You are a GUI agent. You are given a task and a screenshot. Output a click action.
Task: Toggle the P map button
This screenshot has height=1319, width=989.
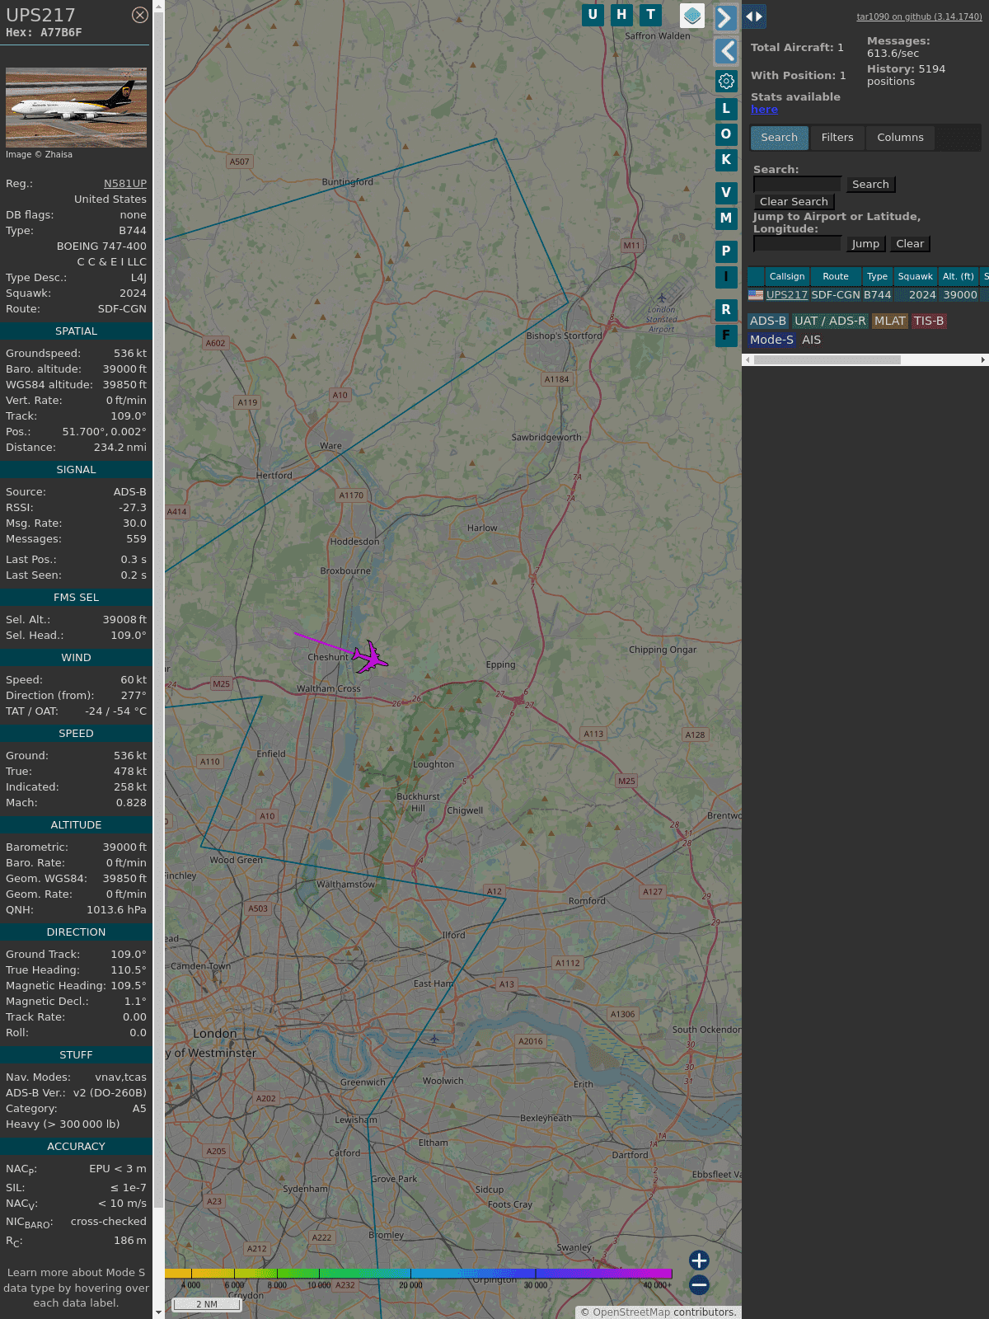(x=726, y=251)
